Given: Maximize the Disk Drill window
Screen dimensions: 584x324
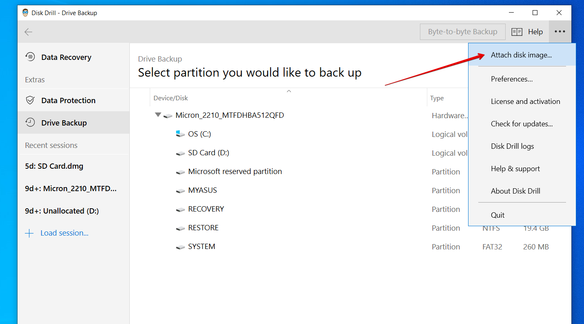Looking at the screenshot, I should [535, 13].
